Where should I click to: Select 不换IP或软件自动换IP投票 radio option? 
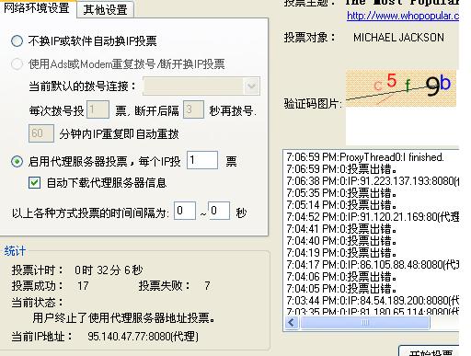pos(17,40)
